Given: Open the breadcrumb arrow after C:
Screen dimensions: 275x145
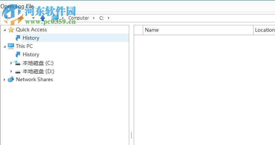Looking at the screenshot, I should coord(109,18).
